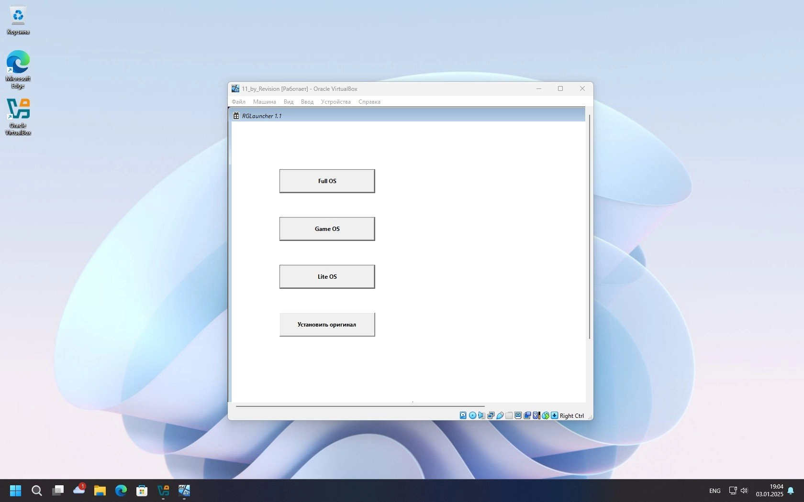Select the Game OS button

(x=327, y=229)
